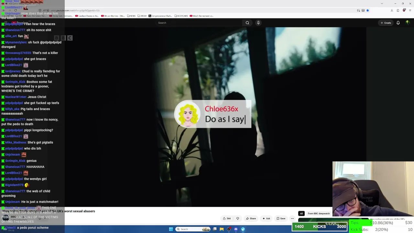Open the Windows Start menu
This screenshot has width=414, height=233.
pyautogui.click(x=171, y=229)
